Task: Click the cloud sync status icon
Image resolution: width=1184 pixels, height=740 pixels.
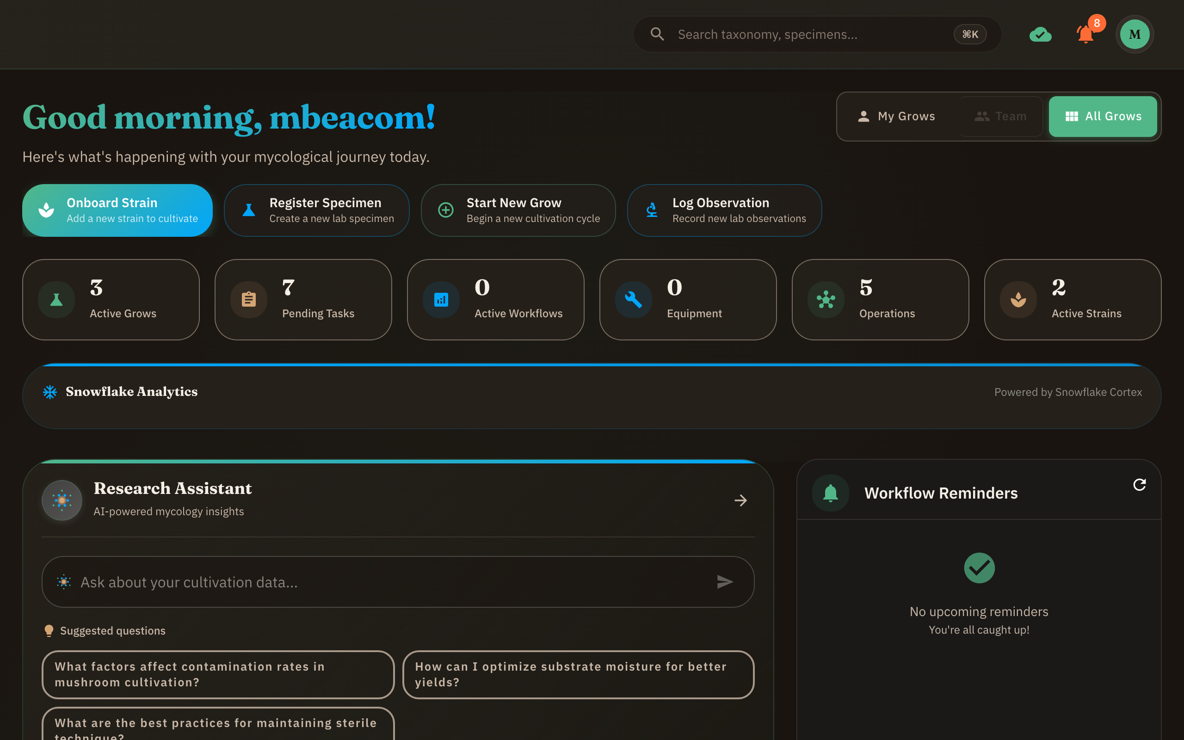Action: click(x=1040, y=35)
